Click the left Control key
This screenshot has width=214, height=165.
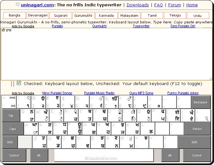(x=14, y=155)
